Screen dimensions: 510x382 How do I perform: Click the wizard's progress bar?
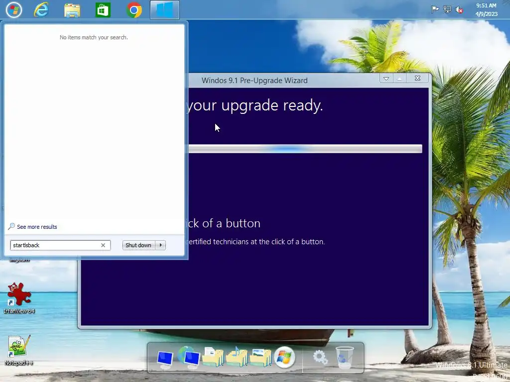305,149
